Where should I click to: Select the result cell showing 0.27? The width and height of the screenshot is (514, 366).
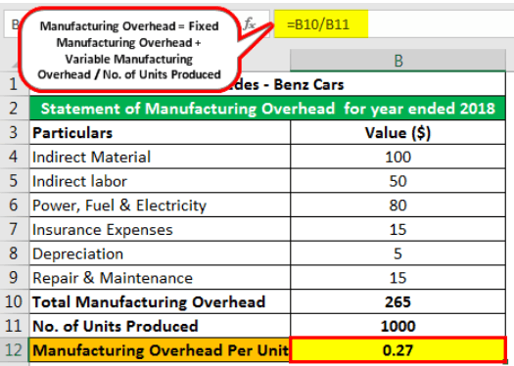(x=397, y=350)
